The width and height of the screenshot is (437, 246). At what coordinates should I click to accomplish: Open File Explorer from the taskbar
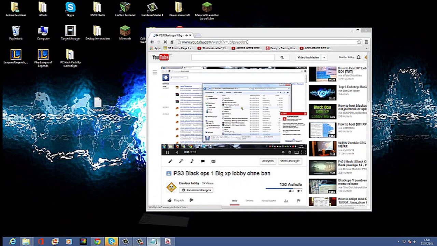[26, 242]
